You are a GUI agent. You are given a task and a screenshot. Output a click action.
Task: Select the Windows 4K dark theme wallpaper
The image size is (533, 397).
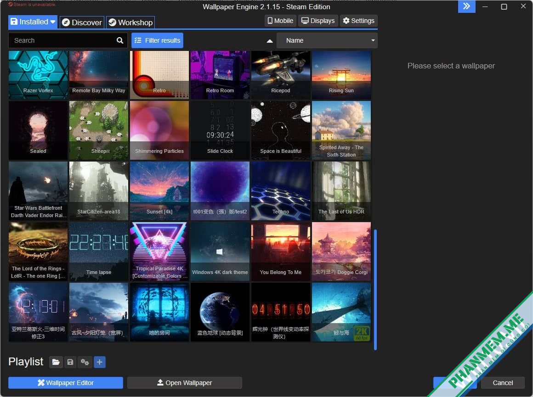click(x=220, y=252)
